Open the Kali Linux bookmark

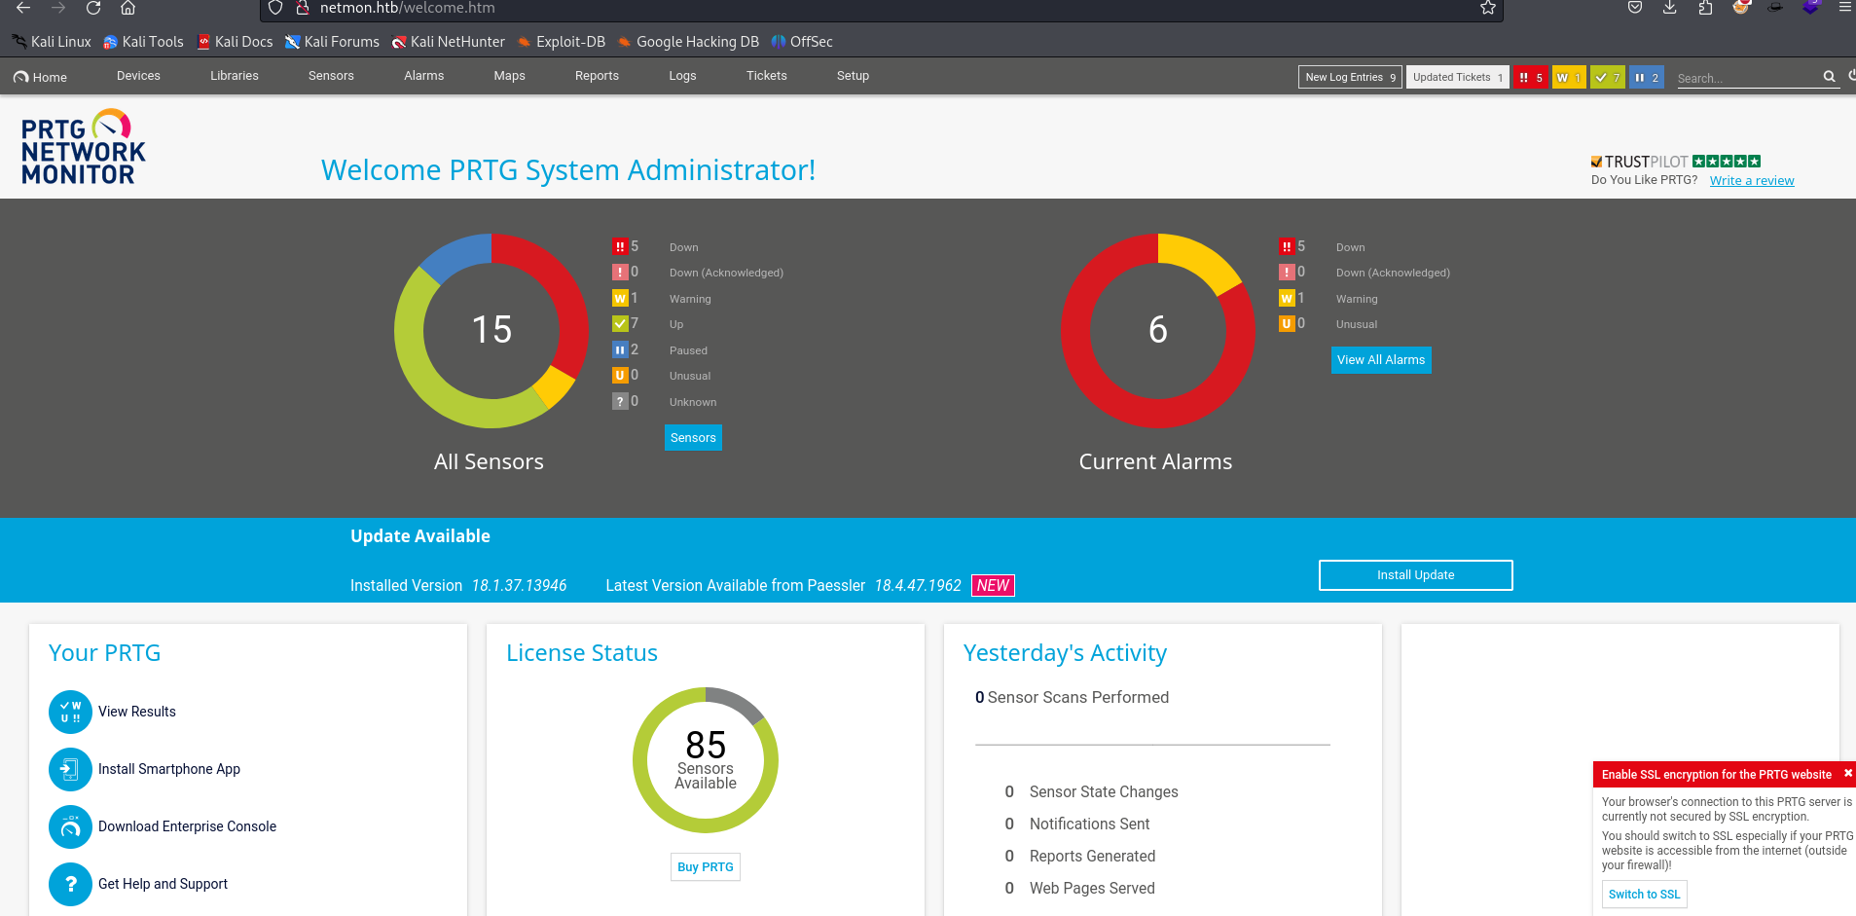(52, 42)
